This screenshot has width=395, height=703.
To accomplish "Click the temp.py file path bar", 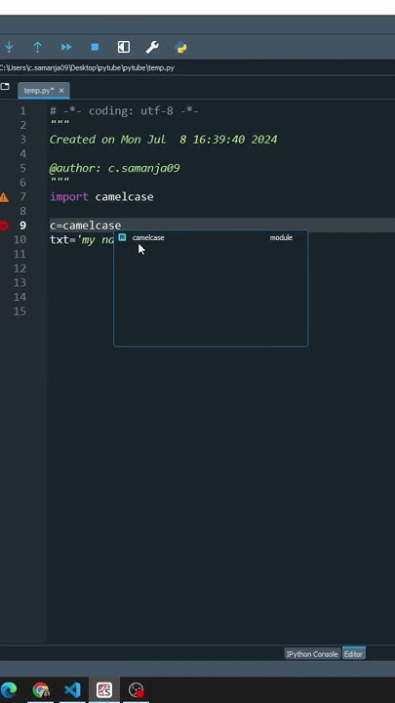I will pos(88,68).
